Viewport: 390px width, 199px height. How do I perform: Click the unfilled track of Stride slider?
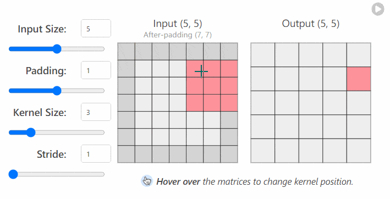coord(61,174)
